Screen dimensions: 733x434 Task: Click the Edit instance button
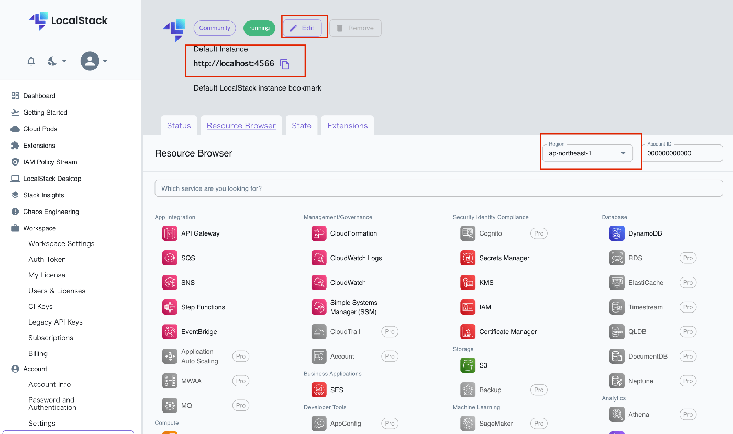303,28
